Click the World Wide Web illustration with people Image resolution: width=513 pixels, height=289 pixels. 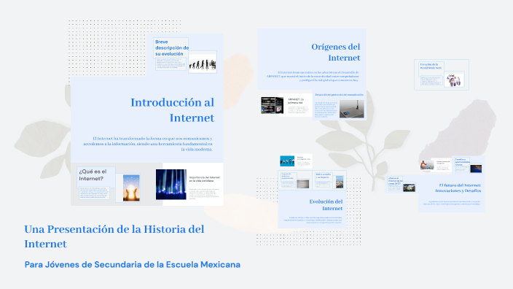[454, 80]
